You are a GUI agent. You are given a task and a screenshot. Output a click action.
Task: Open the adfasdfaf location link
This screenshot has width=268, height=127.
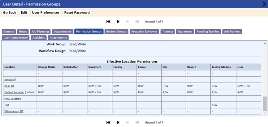pyautogui.click(x=10, y=80)
